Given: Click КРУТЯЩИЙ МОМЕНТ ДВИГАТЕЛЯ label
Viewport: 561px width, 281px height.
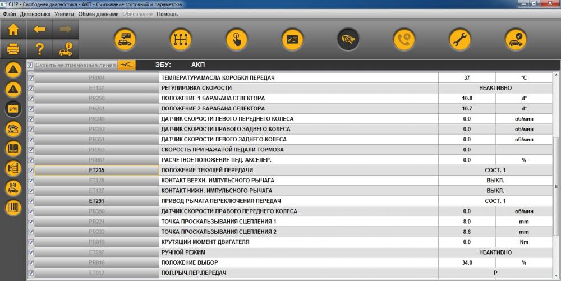Looking at the screenshot, I should pos(205,242).
